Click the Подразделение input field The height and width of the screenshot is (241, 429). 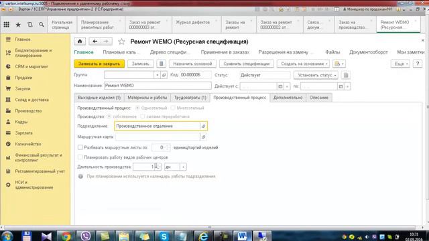click(158, 127)
